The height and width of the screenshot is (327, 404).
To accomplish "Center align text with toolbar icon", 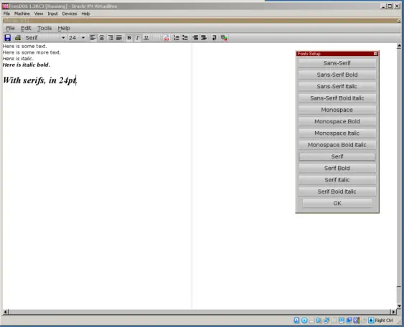I will click(x=102, y=38).
